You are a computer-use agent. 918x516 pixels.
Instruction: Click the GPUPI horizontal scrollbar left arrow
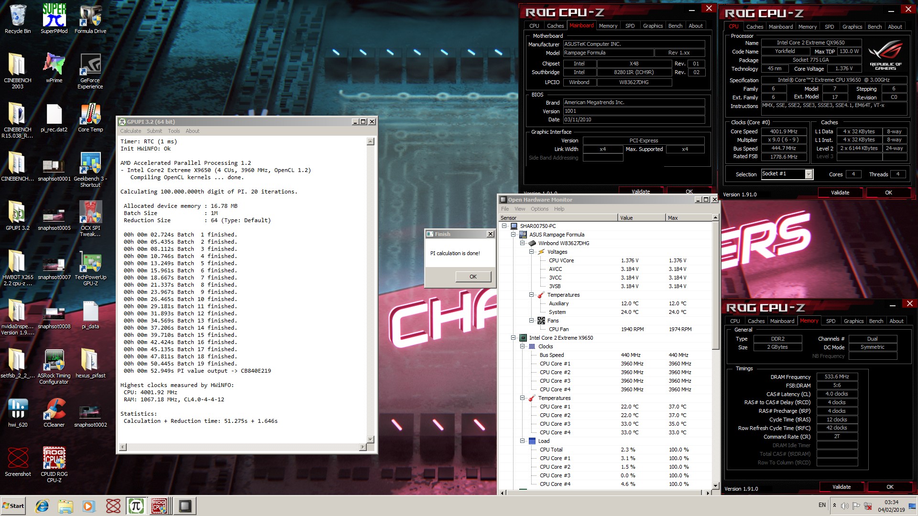[x=123, y=447]
